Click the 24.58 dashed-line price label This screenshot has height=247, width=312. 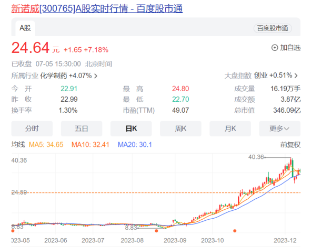(x=19, y=192)
